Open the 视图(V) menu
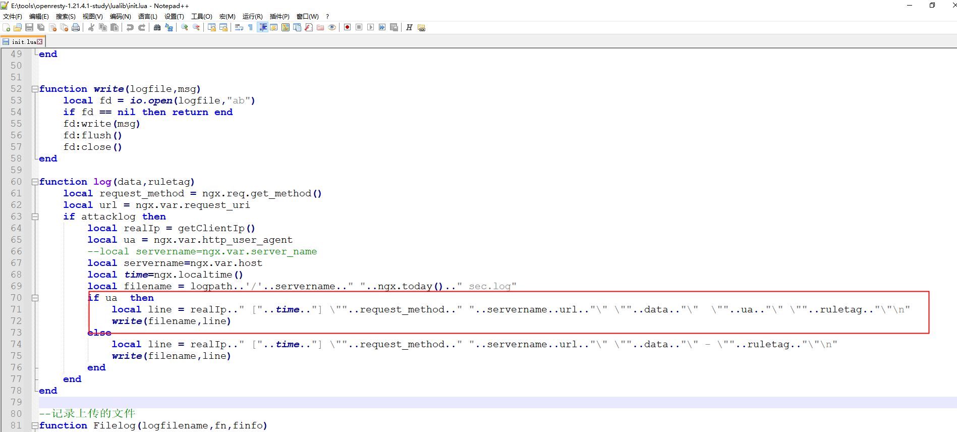 click(x=93, y=17)
